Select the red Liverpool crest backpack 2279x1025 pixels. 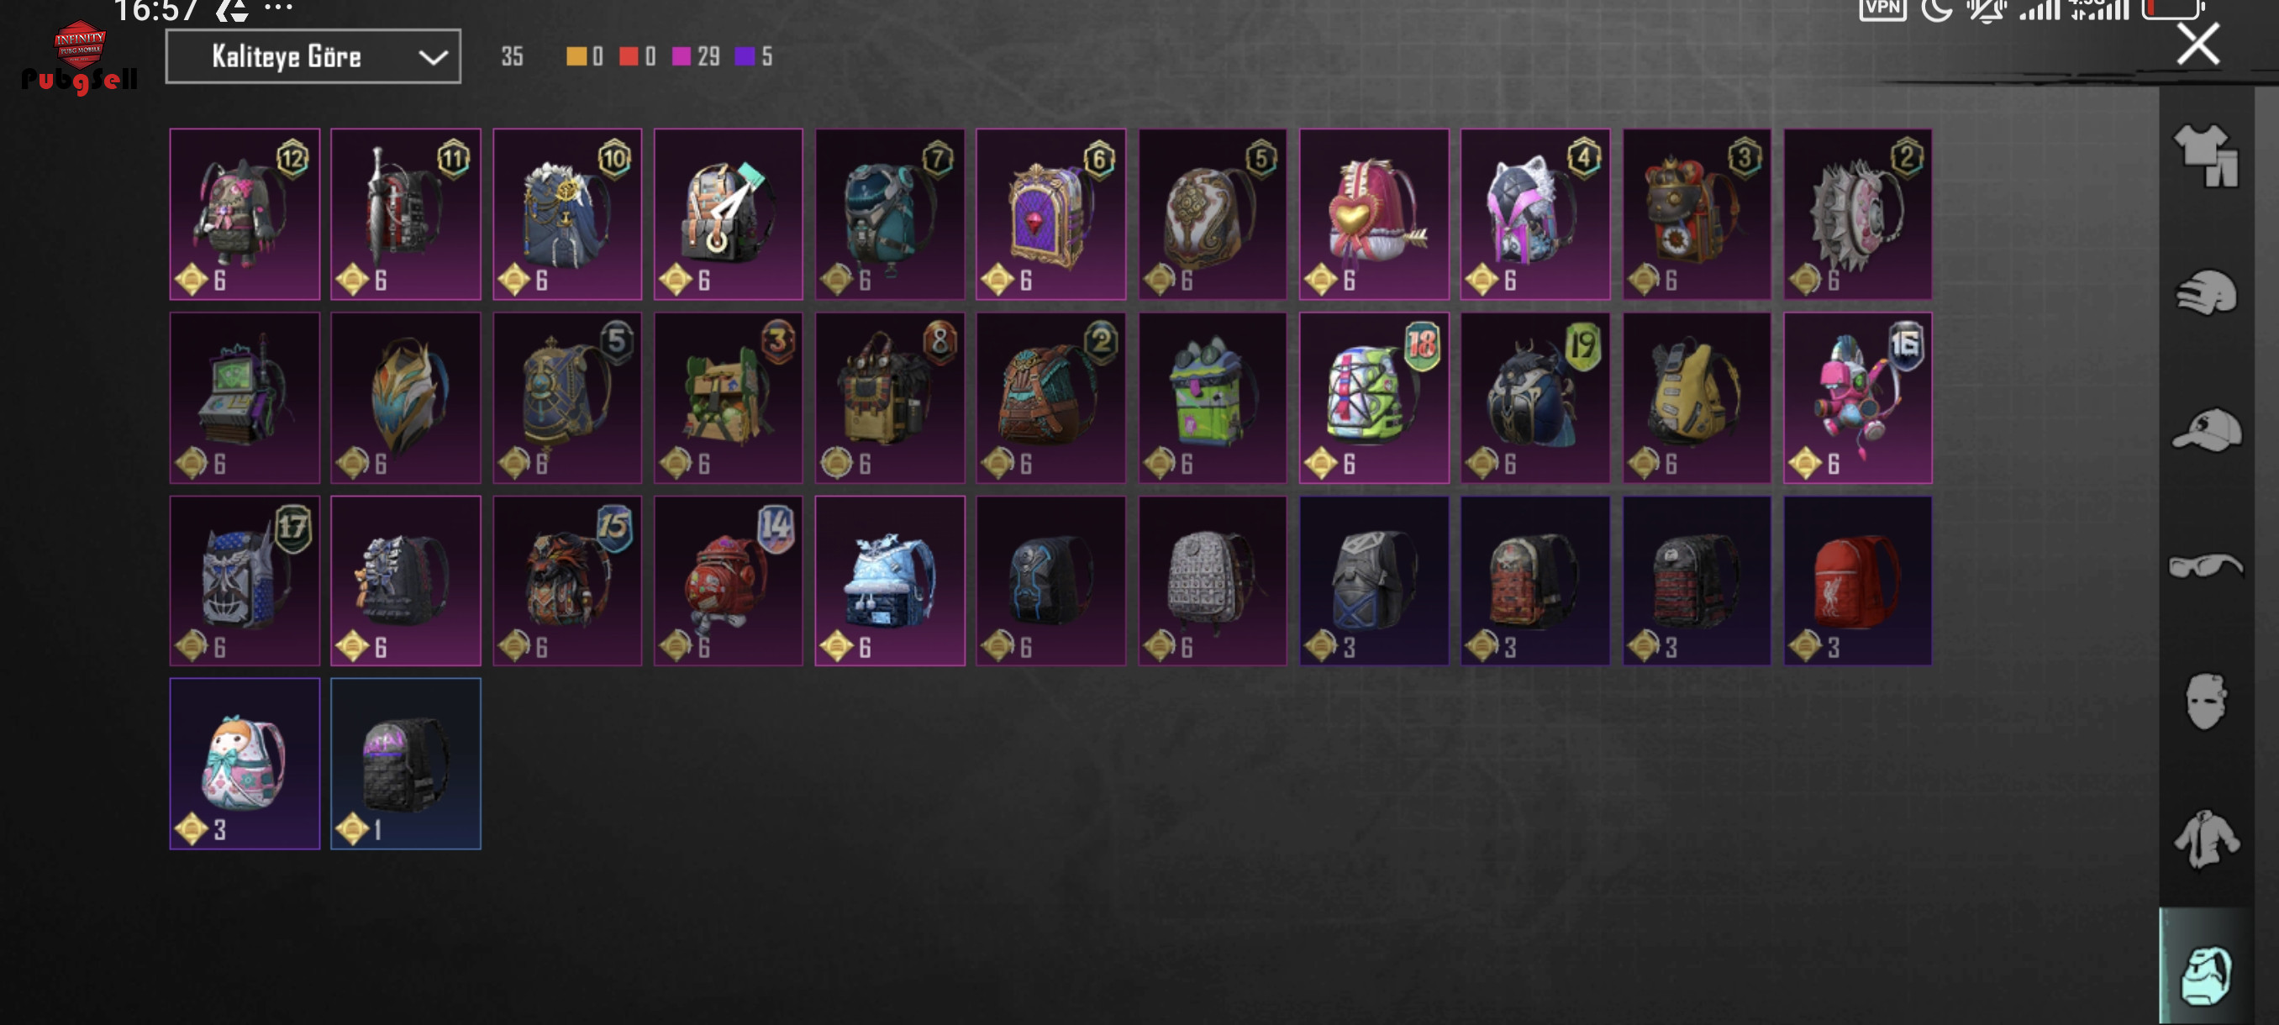click(1857, 581)
